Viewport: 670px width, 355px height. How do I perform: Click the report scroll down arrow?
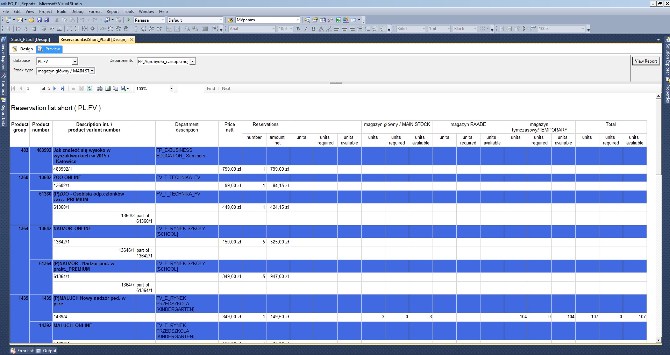click(658, 340)
